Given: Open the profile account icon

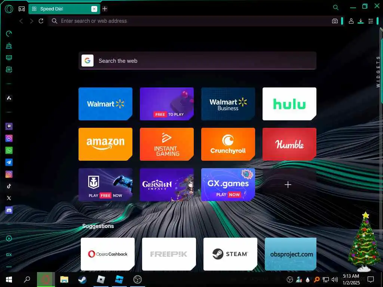Looking at the screenshot, I should 351,21.
